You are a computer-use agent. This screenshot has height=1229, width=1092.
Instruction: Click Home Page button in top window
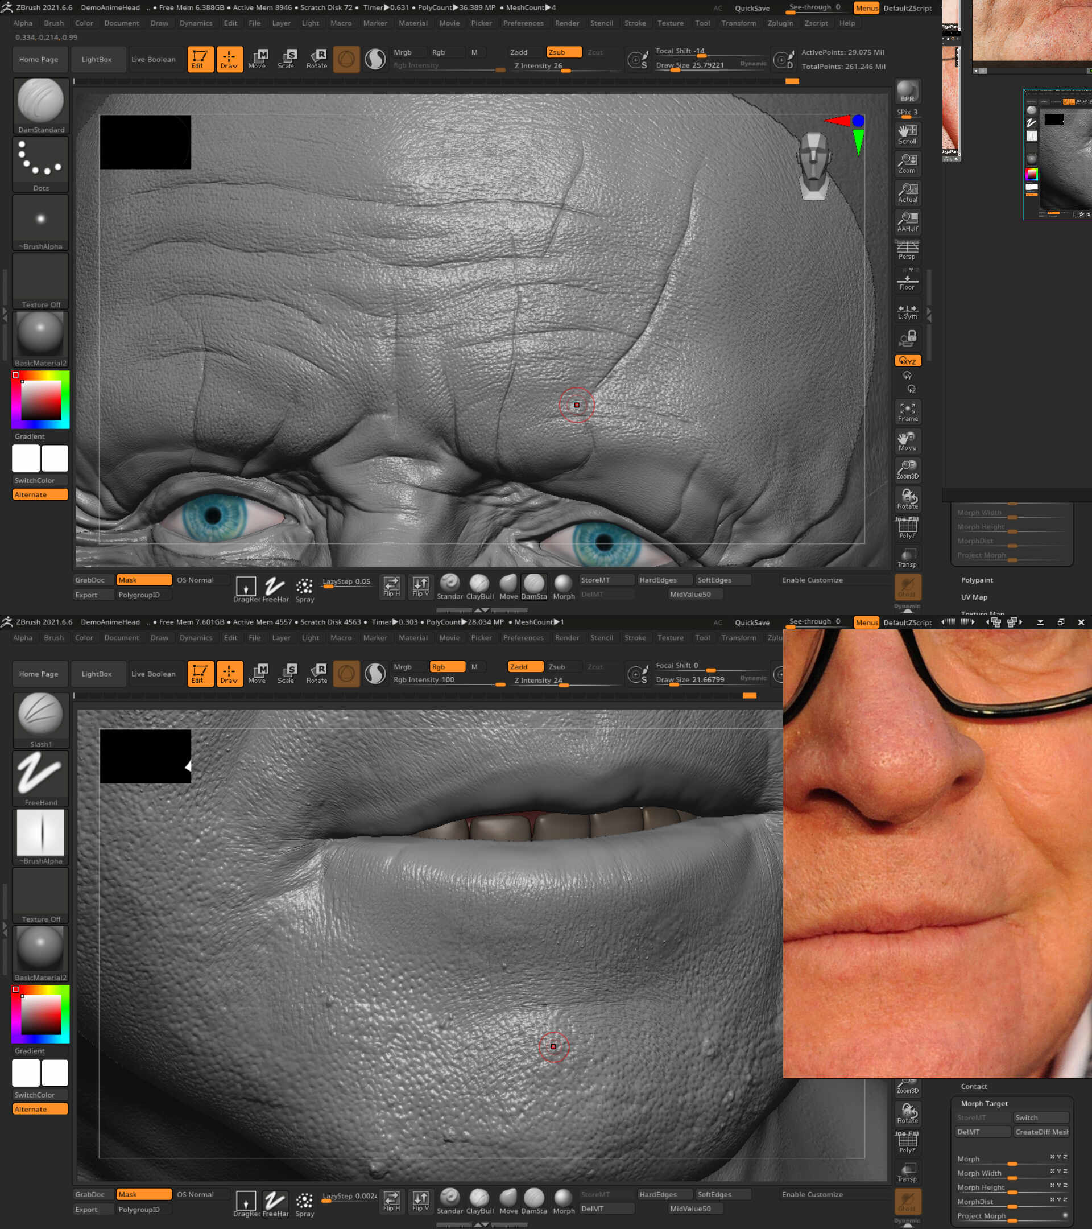tap(39, 59)
